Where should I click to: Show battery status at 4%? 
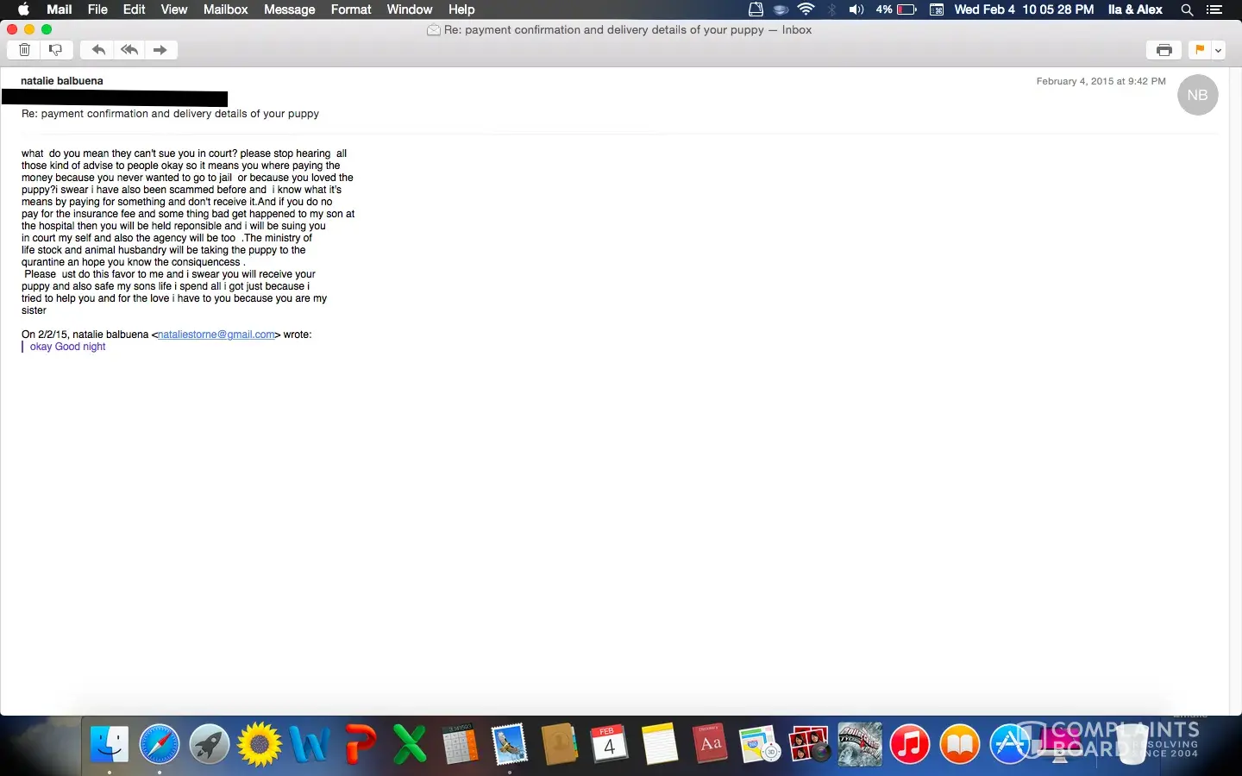click(x=896, y=9)
